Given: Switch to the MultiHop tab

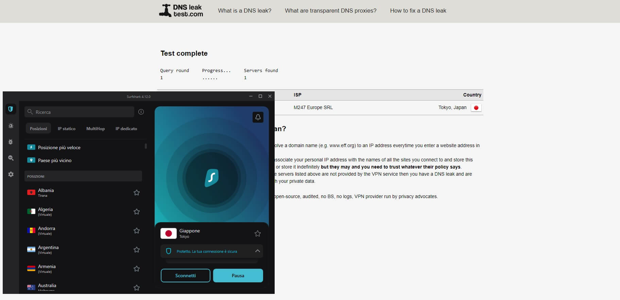Looking at the screenshot, I should (x=96, y=128).
